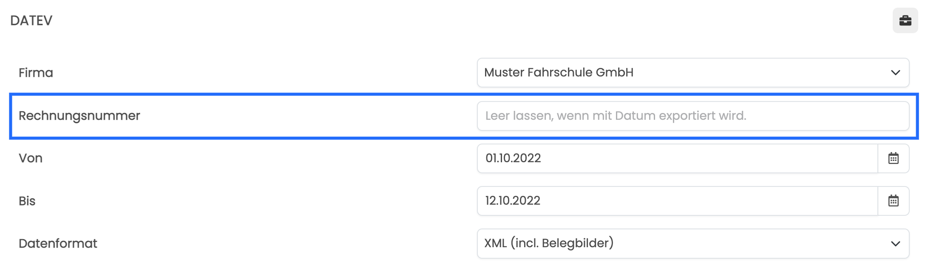Click the Firma field label
The height and width of the screenshot is (271, 925).
click(x=36, y=73)
